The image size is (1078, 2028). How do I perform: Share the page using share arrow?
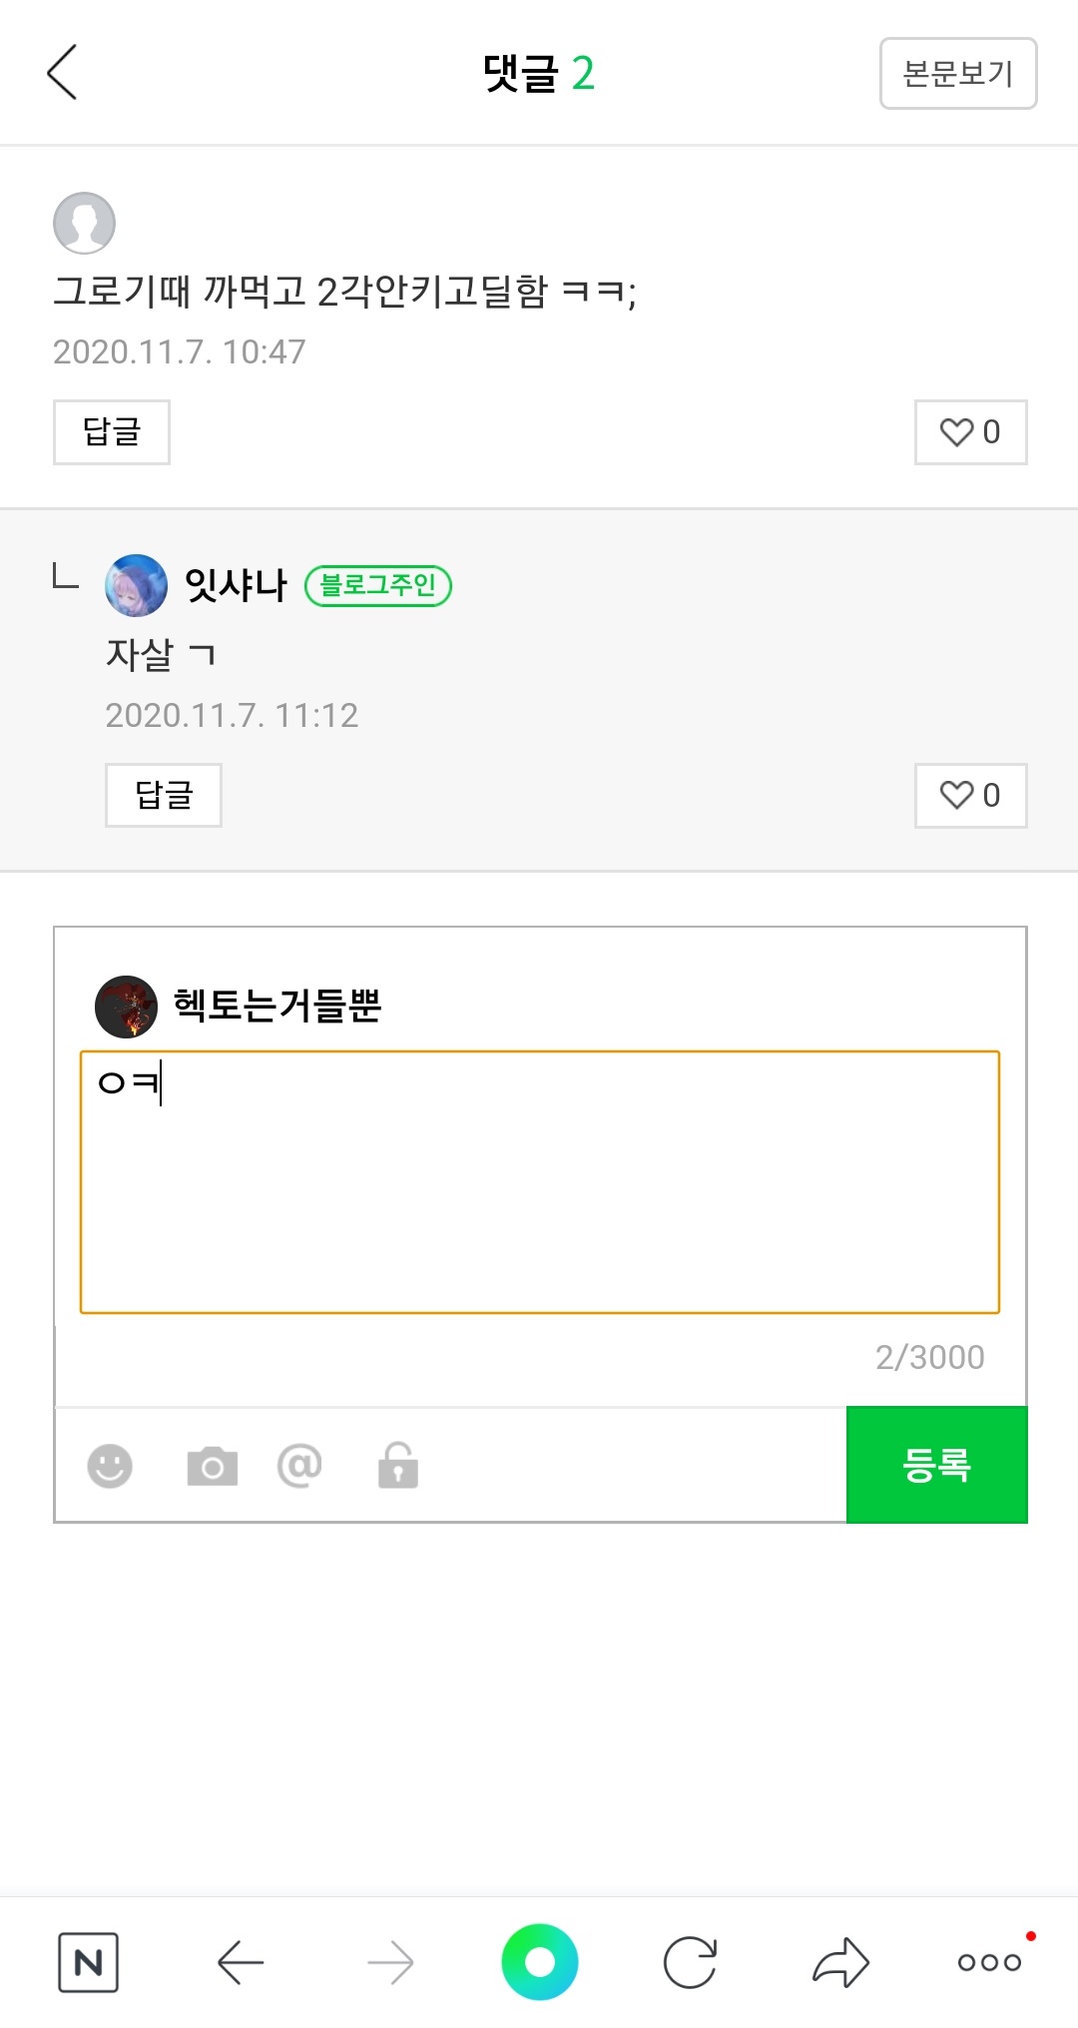(x=840, y=1962)
